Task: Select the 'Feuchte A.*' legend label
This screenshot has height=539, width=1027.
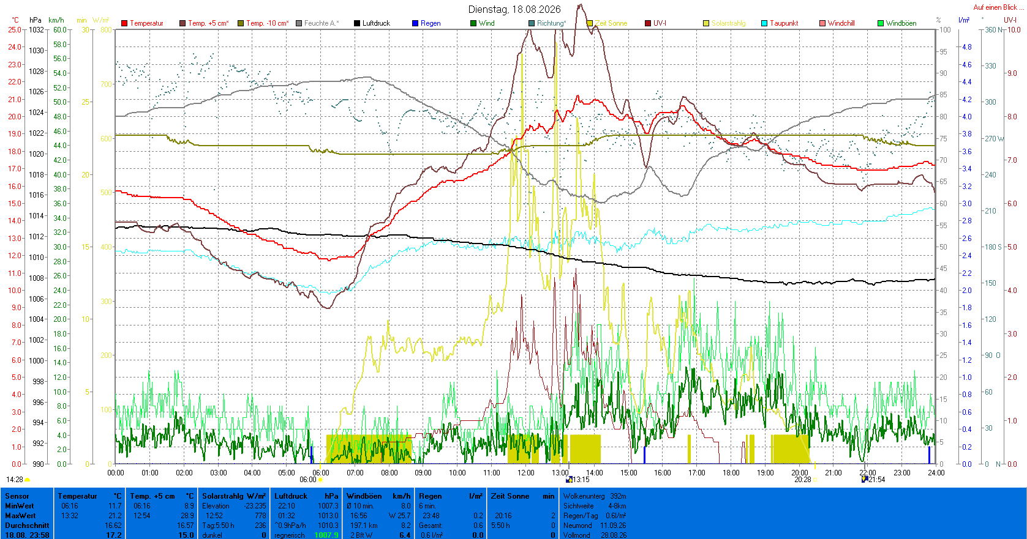Action: [322, 23]
